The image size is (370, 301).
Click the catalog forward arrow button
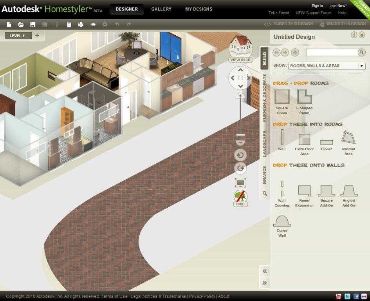285,53
